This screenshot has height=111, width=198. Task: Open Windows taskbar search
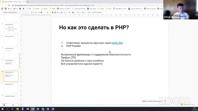pos(7,109)
